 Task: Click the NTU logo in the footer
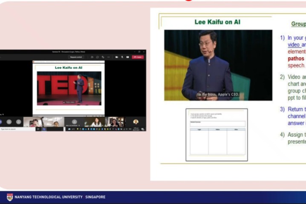(x=9, y=197)
